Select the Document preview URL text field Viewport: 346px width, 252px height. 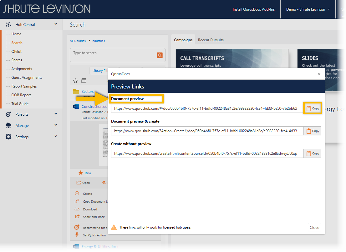tap(206, 108)
